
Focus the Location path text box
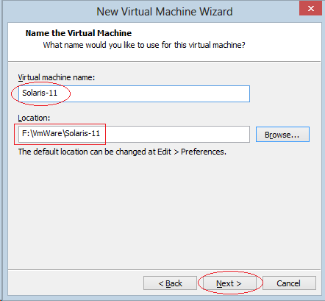(134, 134)
